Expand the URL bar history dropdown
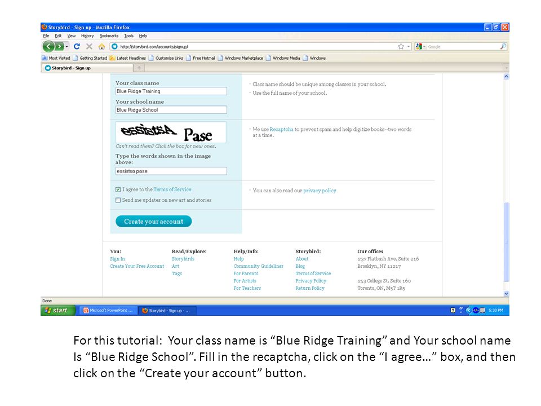The width and height of the screenshot is (541, 406). 409,47
